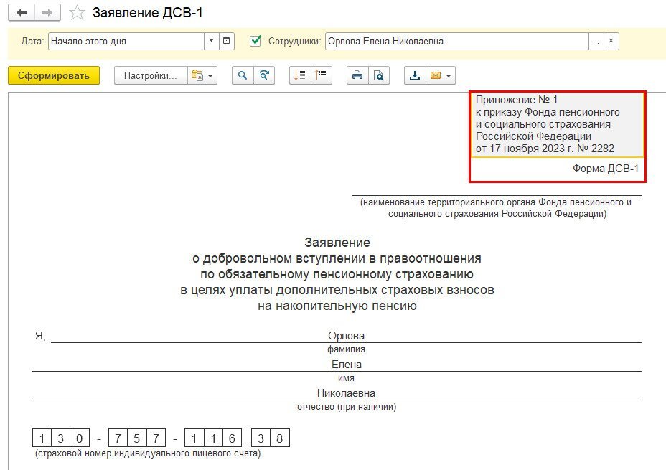Viewport: 666px width, 470px height.
Task: Save the generated report to file
Action: pos(414,75)
